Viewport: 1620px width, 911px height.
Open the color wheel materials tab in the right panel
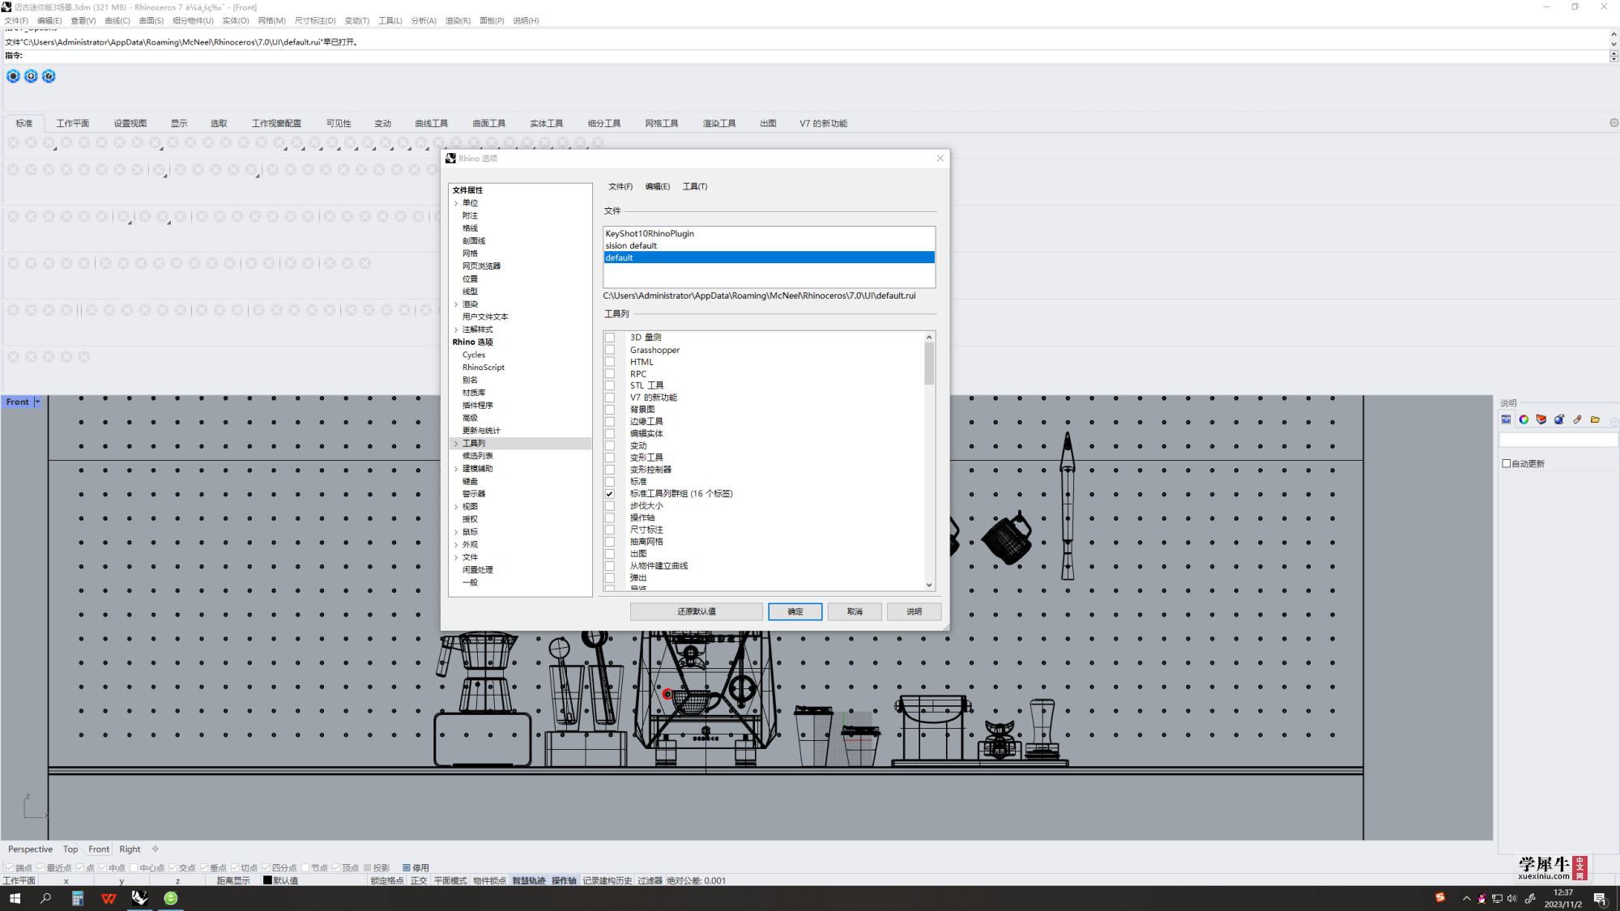1524,419
